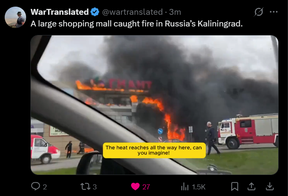Open the WarTranslated profile avatar

(x=15, y=17)
